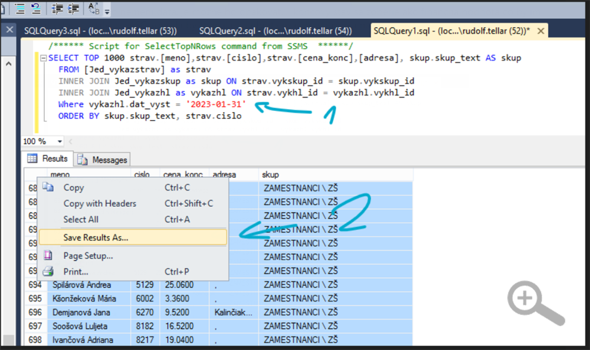
Task: Select the SQLQuery1.sql tab
Action: point(451,31)
